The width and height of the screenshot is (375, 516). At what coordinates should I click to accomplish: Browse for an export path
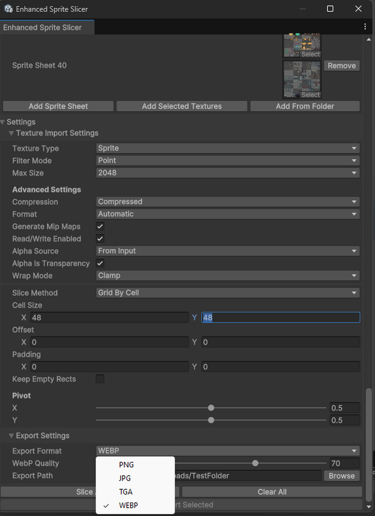(342, 476)
